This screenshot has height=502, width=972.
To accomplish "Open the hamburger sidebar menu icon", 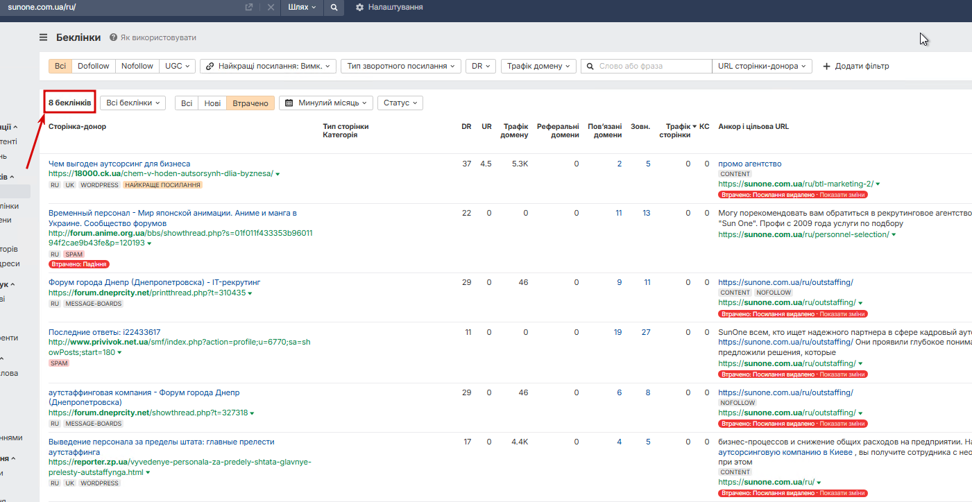I will pyautogui.click(x=44, y=37).
